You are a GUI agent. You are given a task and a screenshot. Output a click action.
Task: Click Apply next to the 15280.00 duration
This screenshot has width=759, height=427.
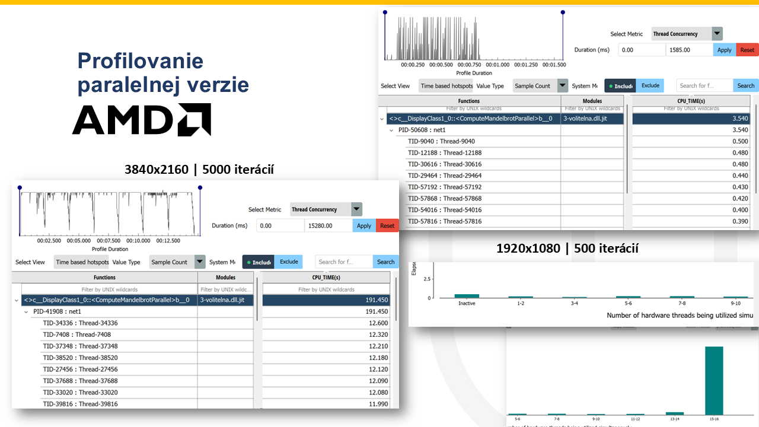(x=364, y=225)
